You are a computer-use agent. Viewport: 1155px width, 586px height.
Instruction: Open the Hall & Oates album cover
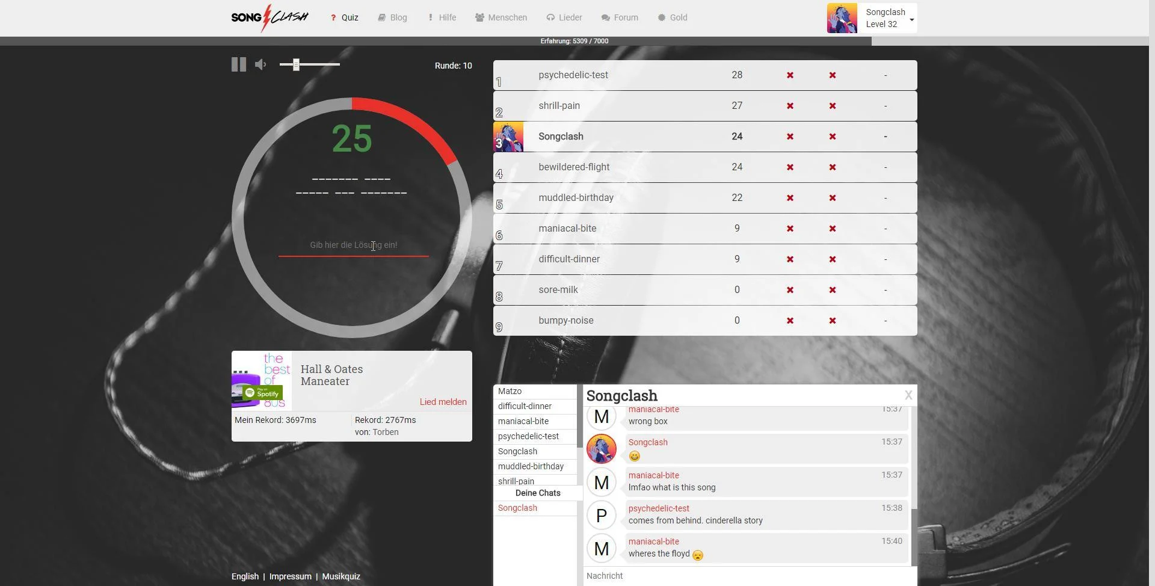[262, 381]
